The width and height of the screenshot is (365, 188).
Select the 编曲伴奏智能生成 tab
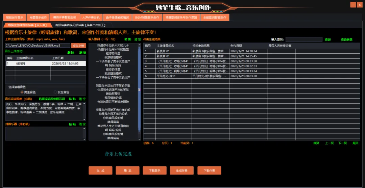65,17
